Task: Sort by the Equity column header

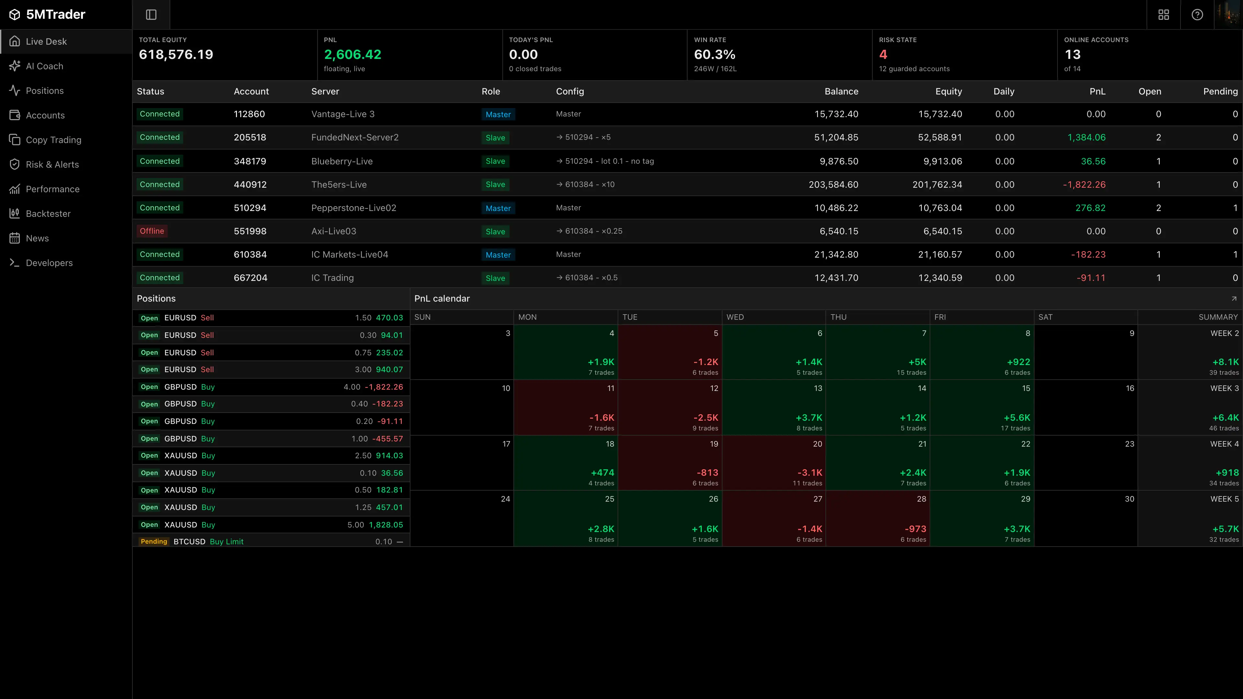Action: (x=948, y=92)
